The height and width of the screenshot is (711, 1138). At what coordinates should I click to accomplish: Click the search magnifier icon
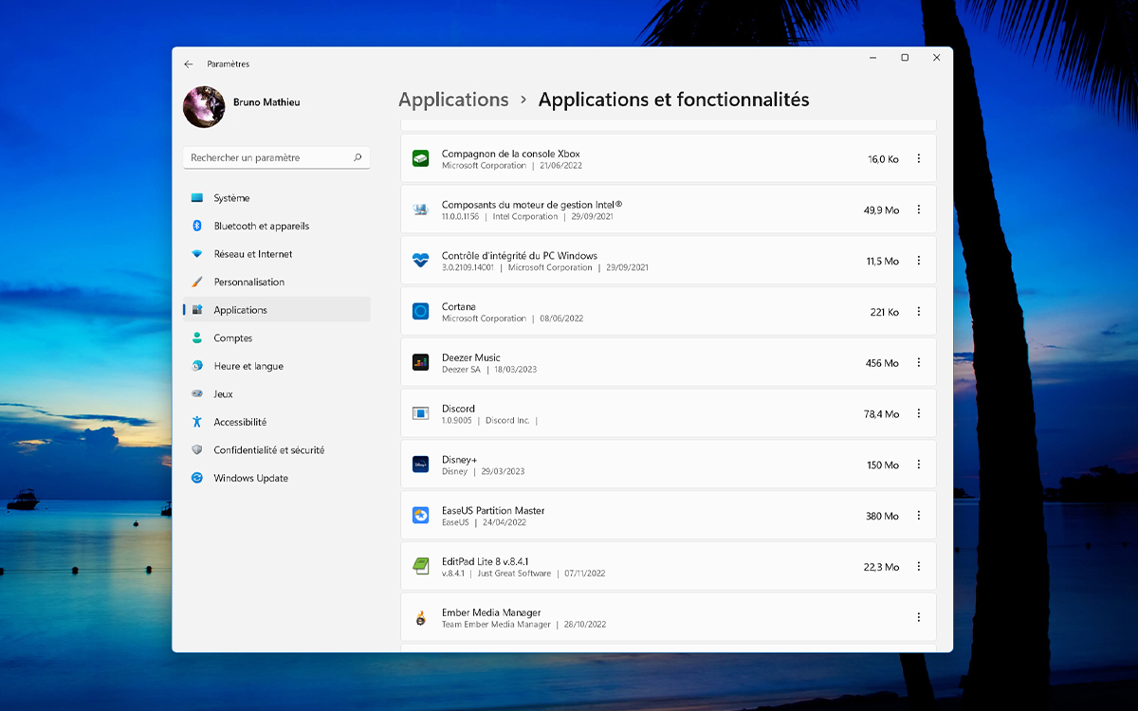358,157
